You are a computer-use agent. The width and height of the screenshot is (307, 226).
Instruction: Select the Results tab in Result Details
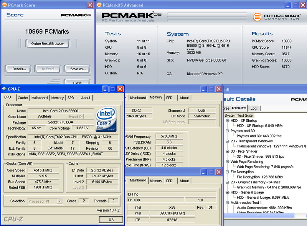coord(239,108)
